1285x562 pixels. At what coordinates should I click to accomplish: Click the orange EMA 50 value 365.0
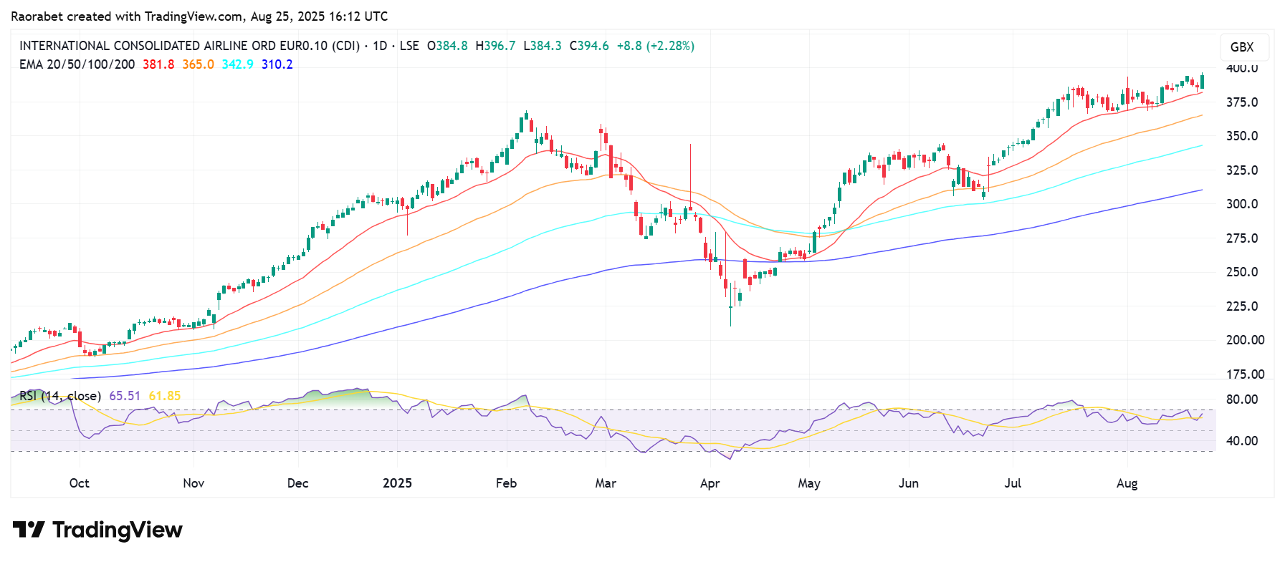click(198, 64)
